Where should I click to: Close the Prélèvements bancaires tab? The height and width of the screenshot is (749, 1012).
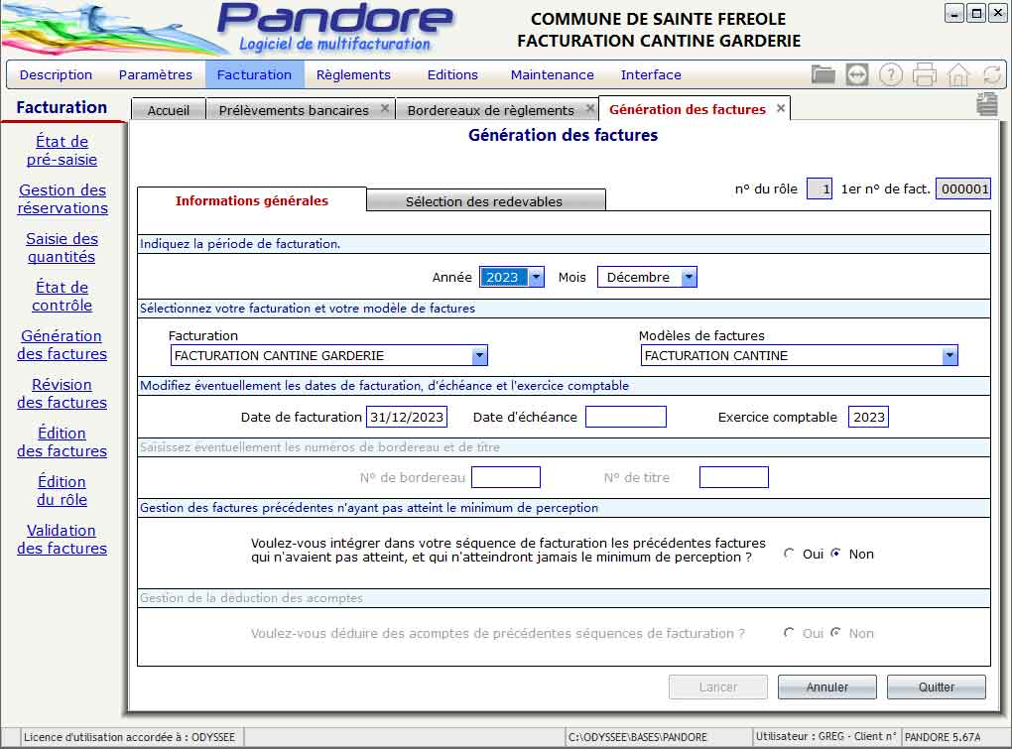tap(385, 109)
